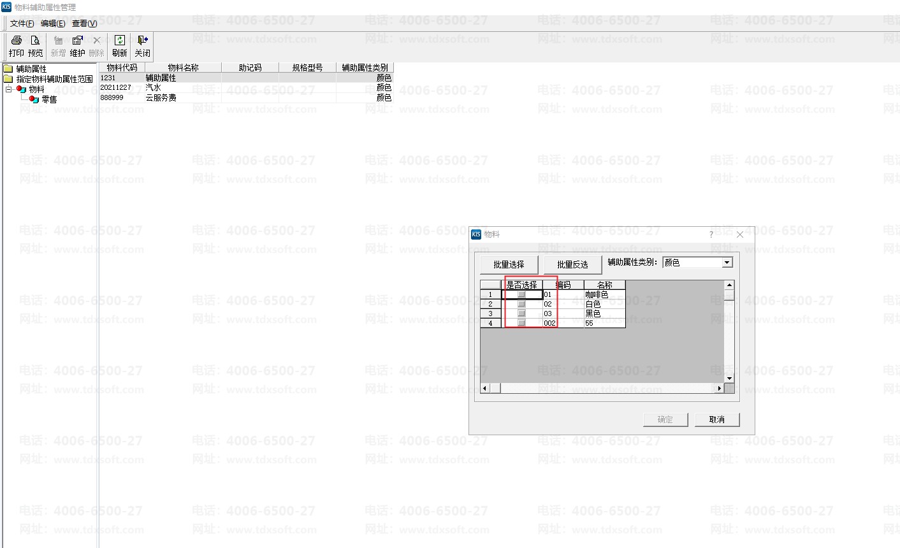Cancel the dialog with 取消
Screen dimensions: 900x548
(717, 419)
